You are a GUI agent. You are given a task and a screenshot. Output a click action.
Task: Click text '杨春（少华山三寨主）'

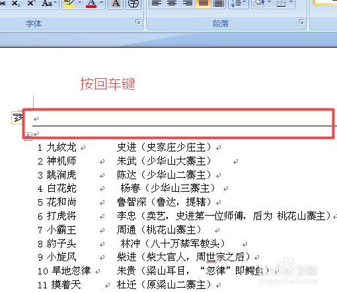click(x=168, y=188)
